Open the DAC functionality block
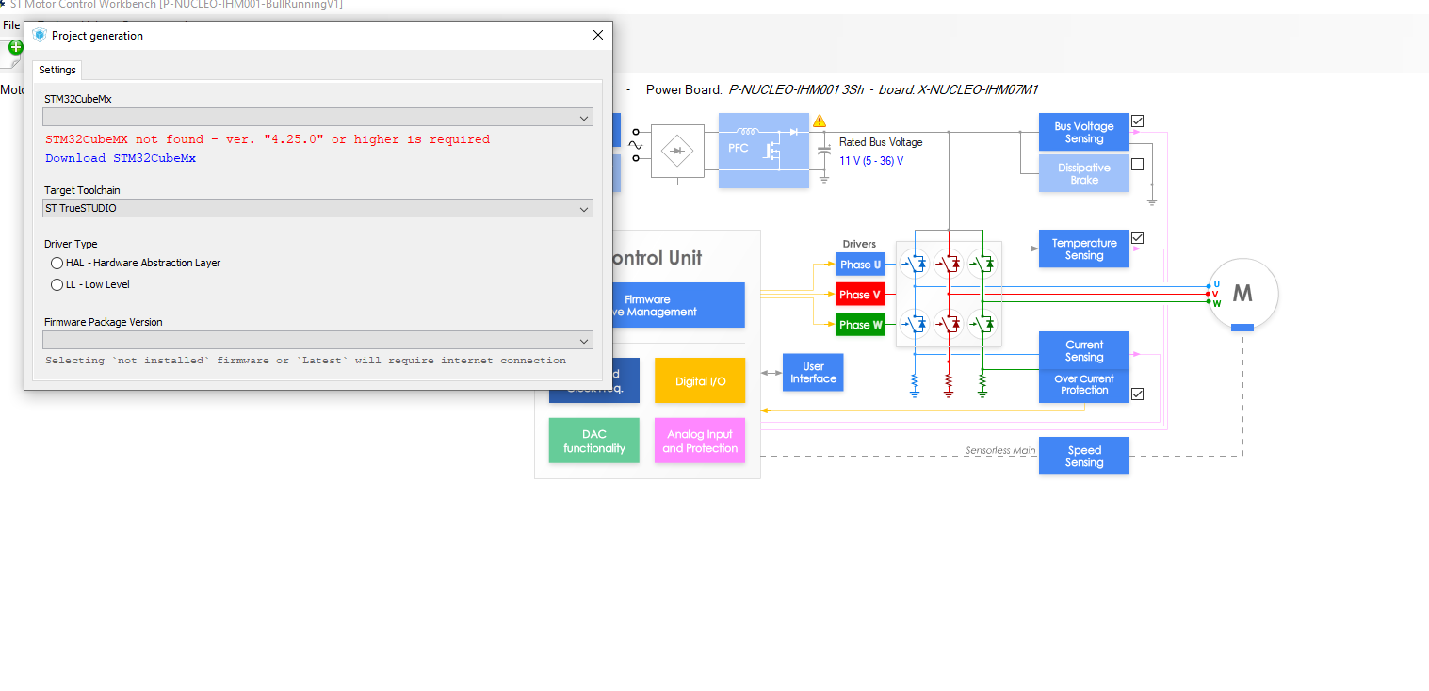Viewport: 1429px width, 691px height. click(593, 440)
